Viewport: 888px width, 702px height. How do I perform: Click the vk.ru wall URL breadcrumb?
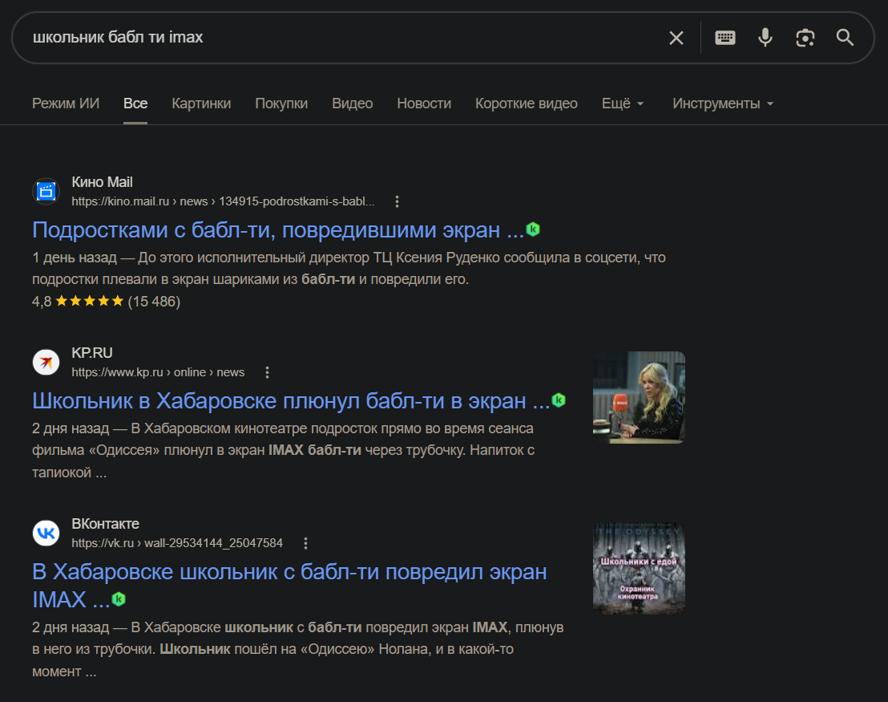pyautogui.click(x=176, y=543)
